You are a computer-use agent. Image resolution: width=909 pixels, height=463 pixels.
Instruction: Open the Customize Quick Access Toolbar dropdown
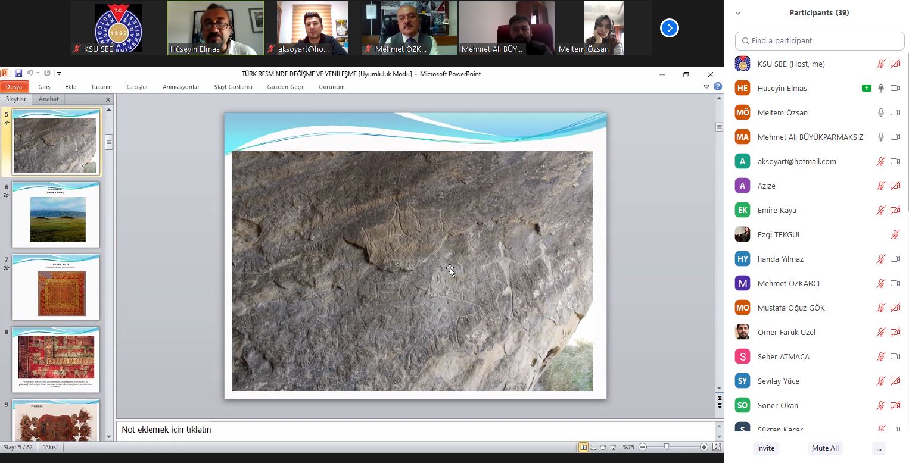tap(58, 73)
